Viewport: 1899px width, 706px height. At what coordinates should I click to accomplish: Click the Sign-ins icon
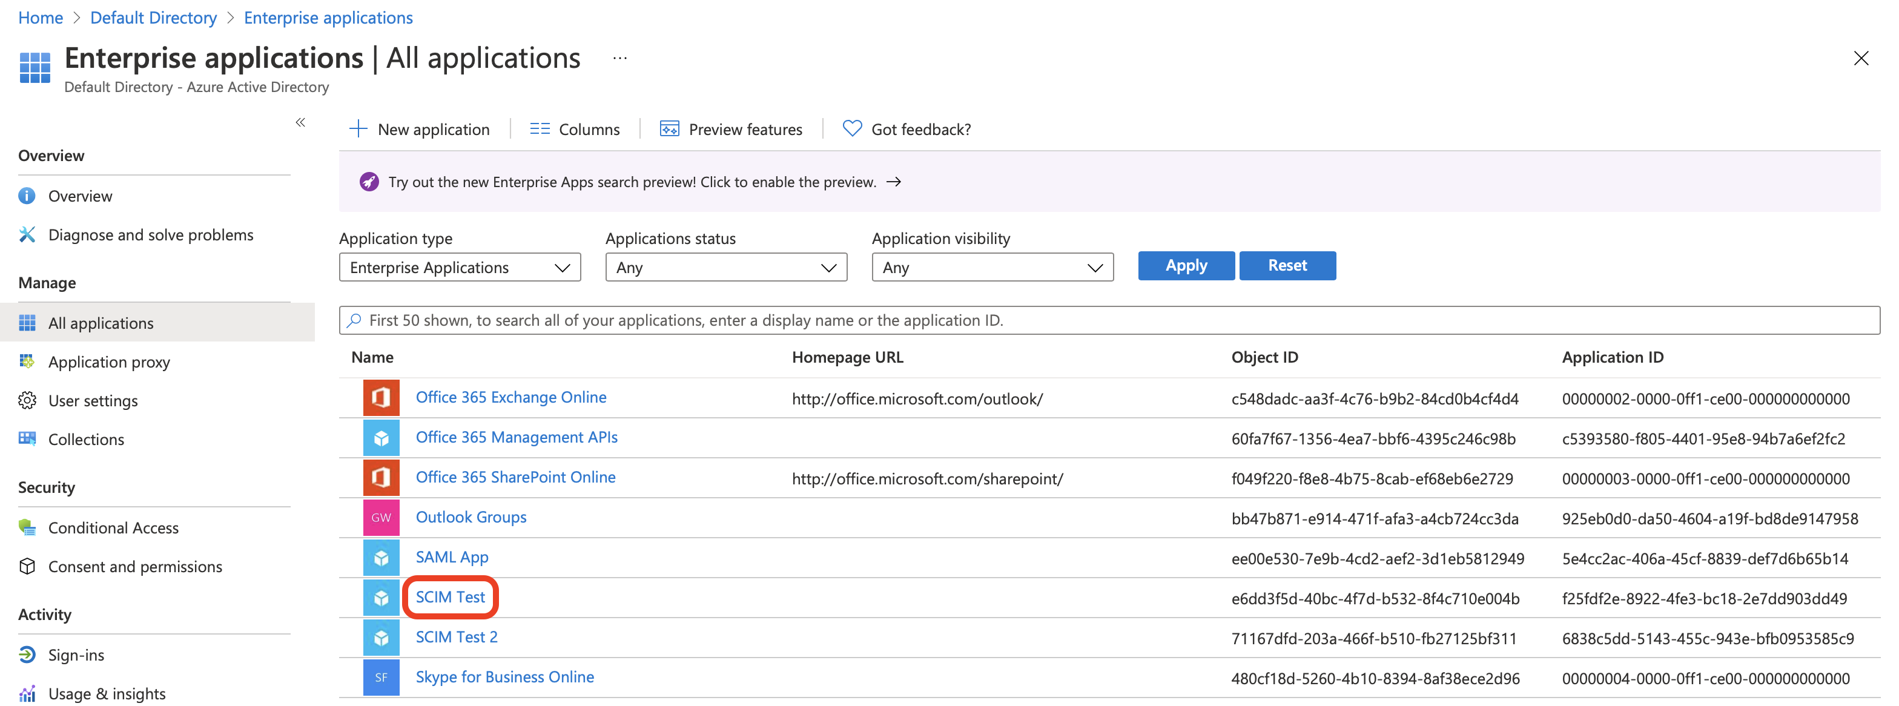(27, 655)
